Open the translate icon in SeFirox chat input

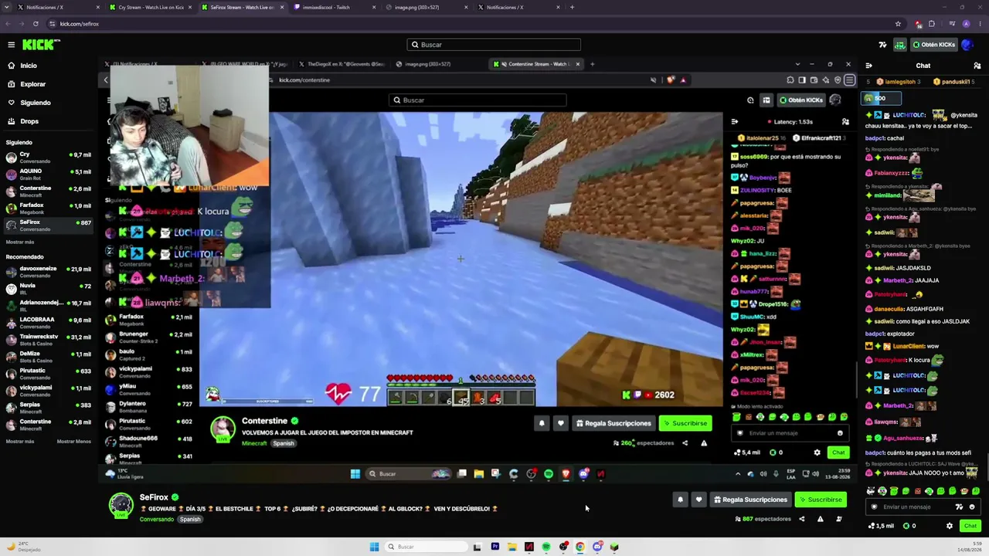click(960, 507)
